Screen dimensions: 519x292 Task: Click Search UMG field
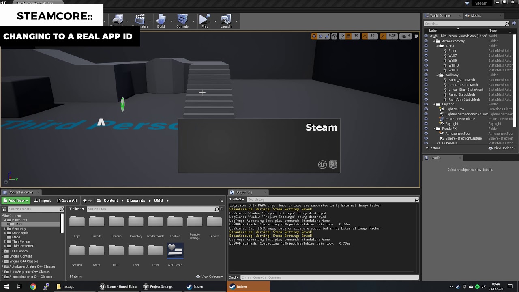153,209
